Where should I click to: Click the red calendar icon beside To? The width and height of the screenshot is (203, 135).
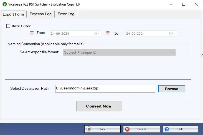[108, 33]
